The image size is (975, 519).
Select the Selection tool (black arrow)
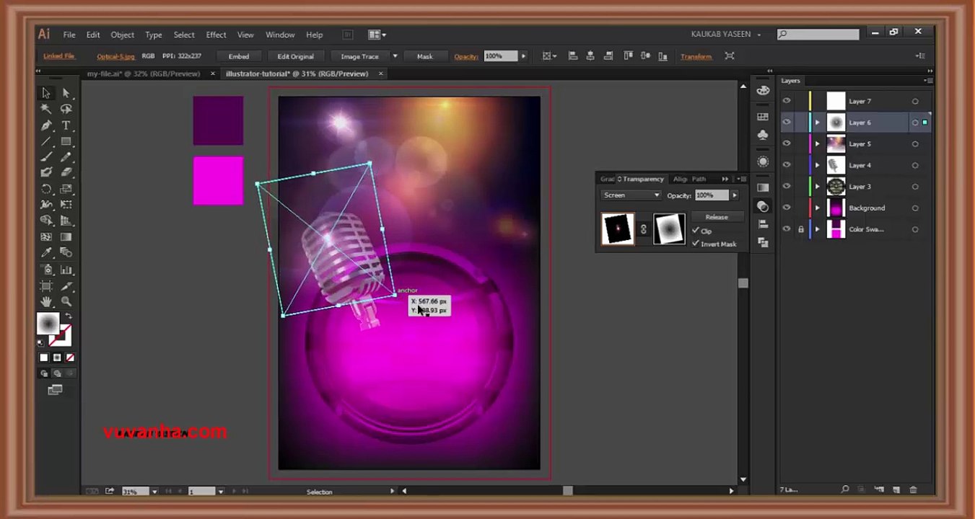click(x=46, y=93)
